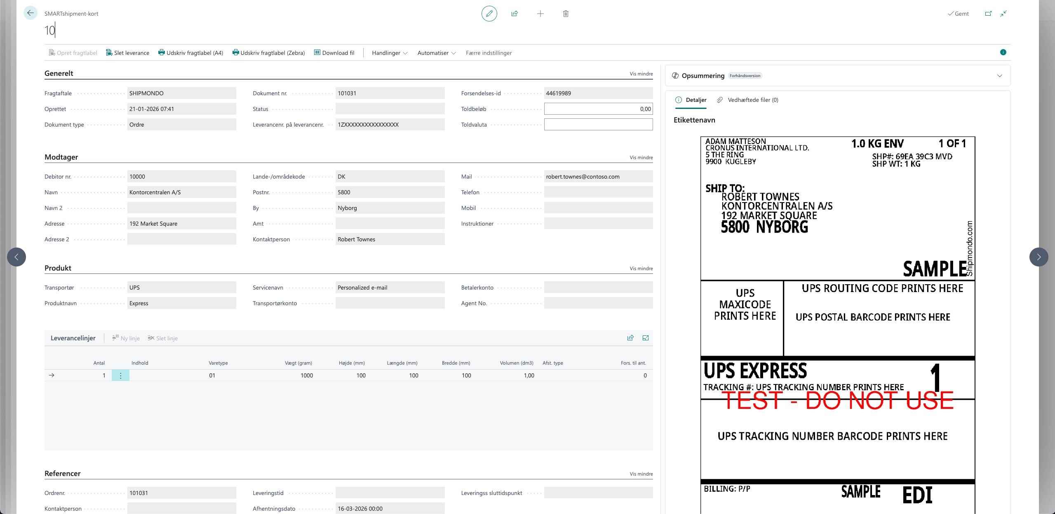This screenshot has width=1055, height=514.
Task: Click the pencil edit icon
Action: pos(489,14)
